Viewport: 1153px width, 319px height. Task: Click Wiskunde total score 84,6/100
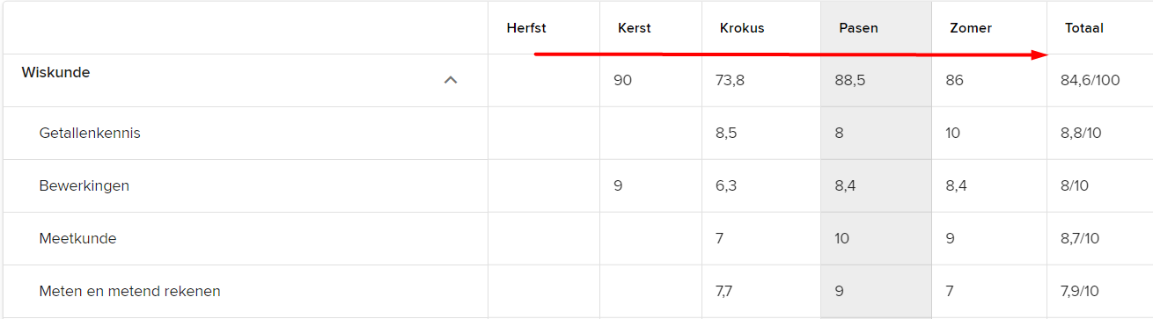point(1091,81)
